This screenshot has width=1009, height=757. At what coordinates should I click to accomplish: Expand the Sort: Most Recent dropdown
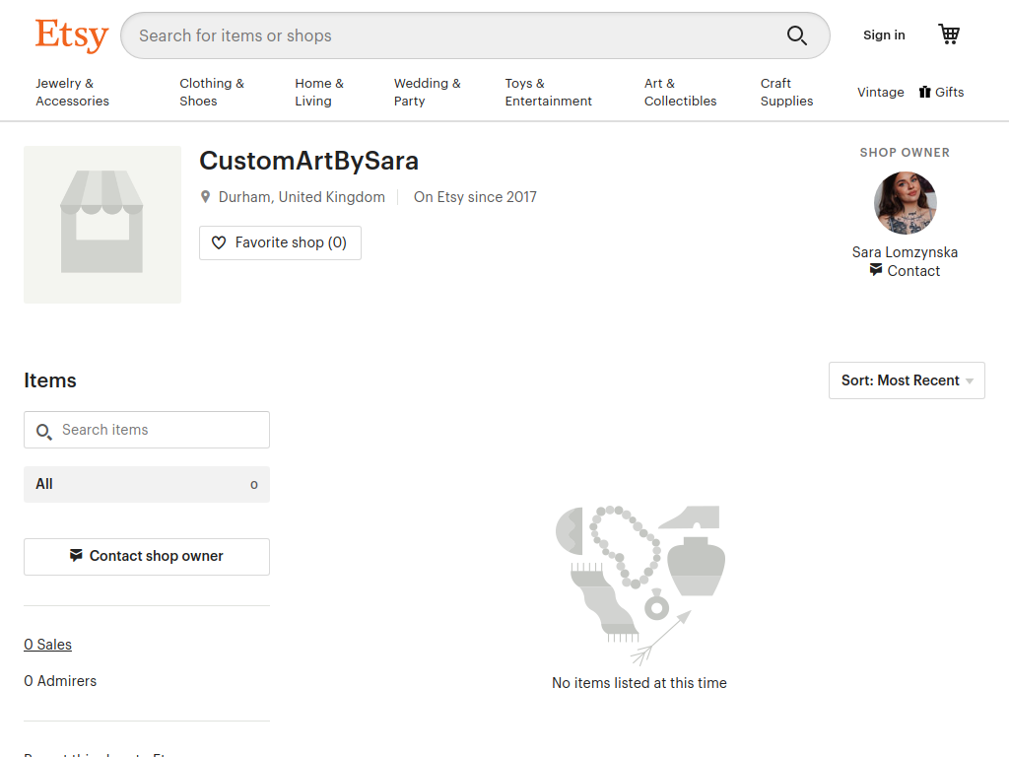pyautogui.click(x=907, y=380)
